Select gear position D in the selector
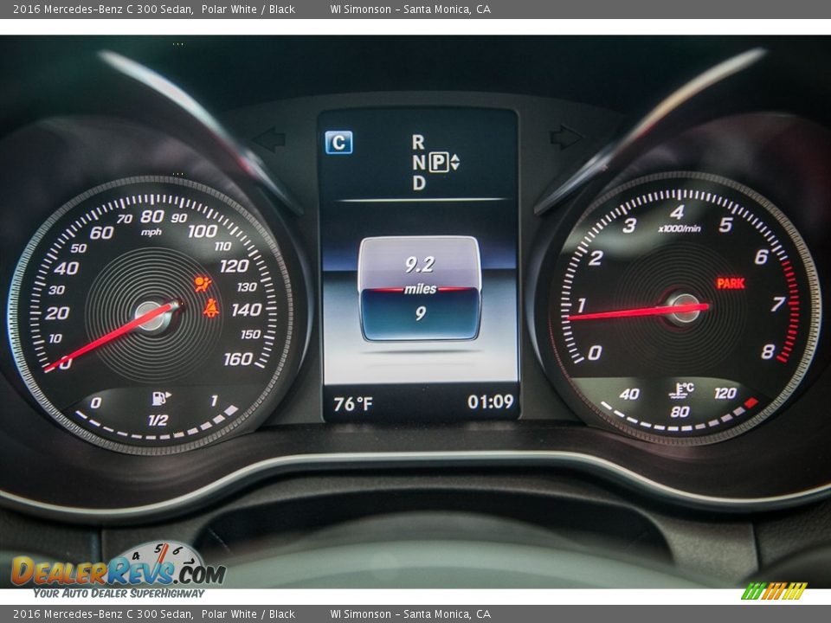This screenshot has width=831, height=623. point(419,182)
